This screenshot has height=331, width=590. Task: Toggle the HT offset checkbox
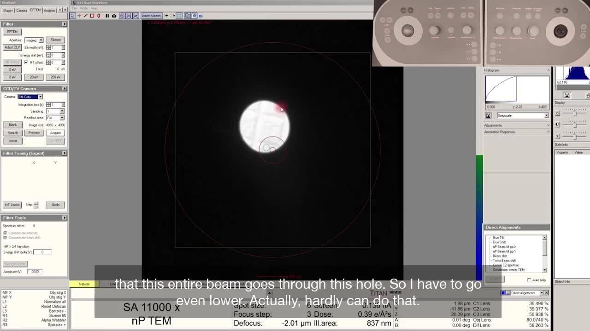tap(26, 62)
